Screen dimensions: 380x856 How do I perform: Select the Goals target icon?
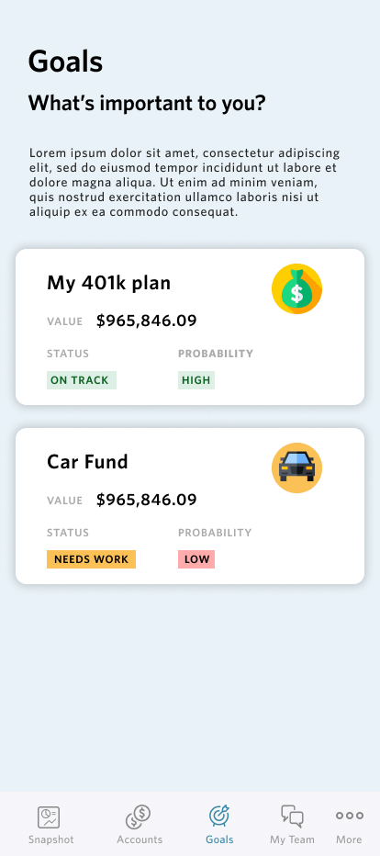(x=219, y=817)
